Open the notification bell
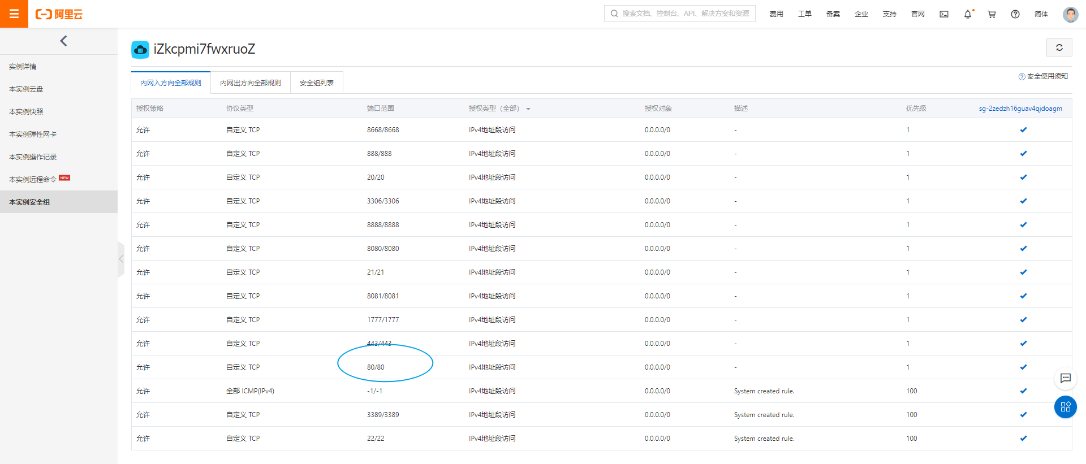 point(968,14)
